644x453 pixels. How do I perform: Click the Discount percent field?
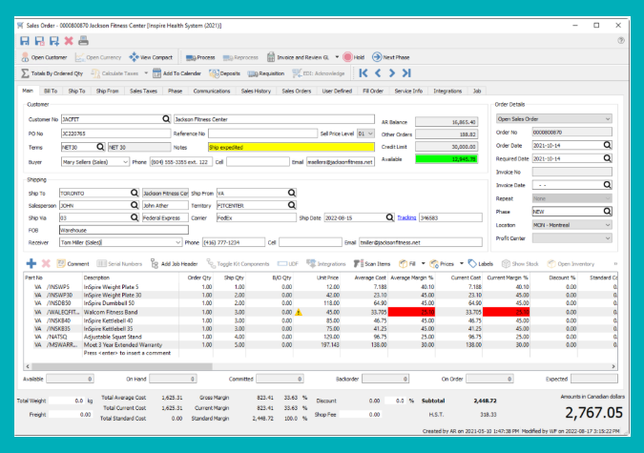pos(395,401)
